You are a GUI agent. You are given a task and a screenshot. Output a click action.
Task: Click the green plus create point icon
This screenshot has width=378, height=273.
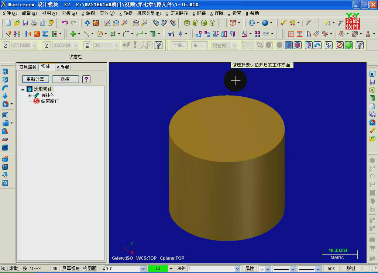tap(73, 34)
